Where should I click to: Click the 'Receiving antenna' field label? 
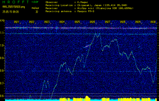click(58, 11)
